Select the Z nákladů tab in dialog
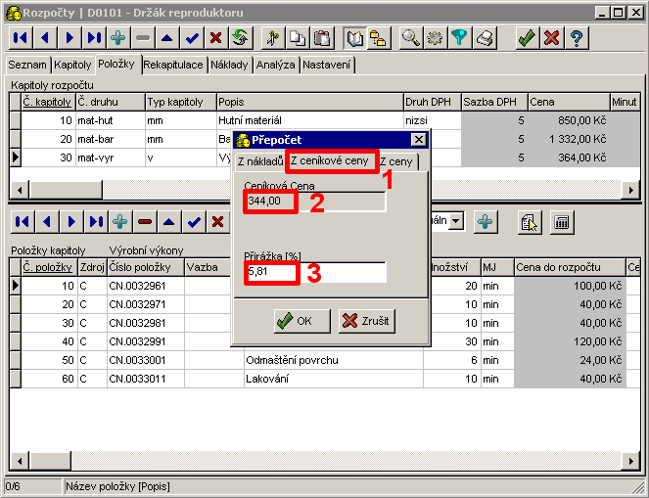 (259, 161)
